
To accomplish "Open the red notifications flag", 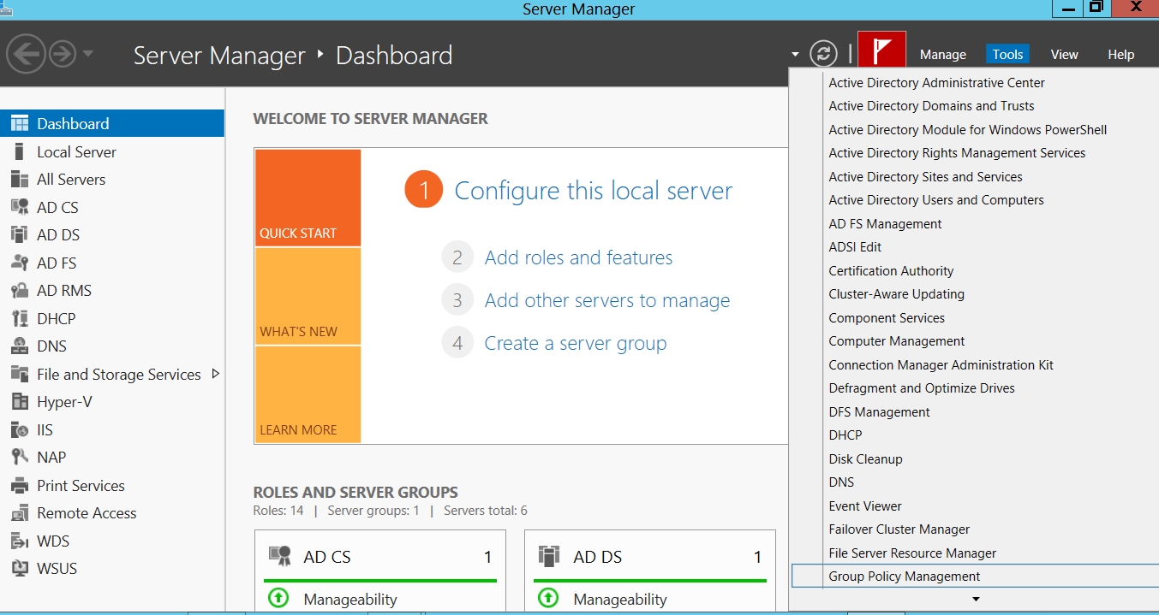I will (881, 53).
